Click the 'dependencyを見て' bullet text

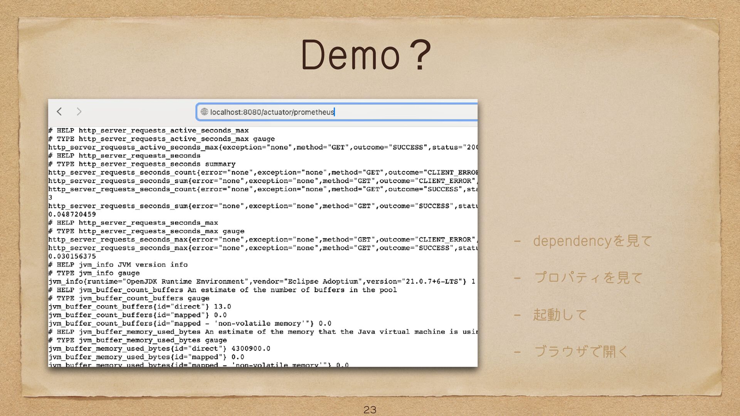pyautogui.click(x=592, y=241)
